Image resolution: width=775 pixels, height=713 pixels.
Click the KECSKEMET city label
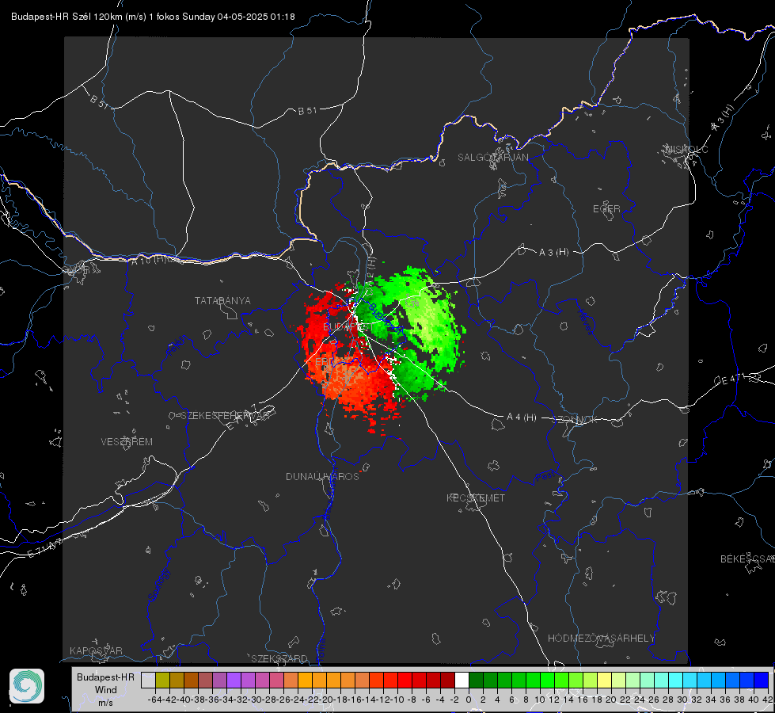476,498
